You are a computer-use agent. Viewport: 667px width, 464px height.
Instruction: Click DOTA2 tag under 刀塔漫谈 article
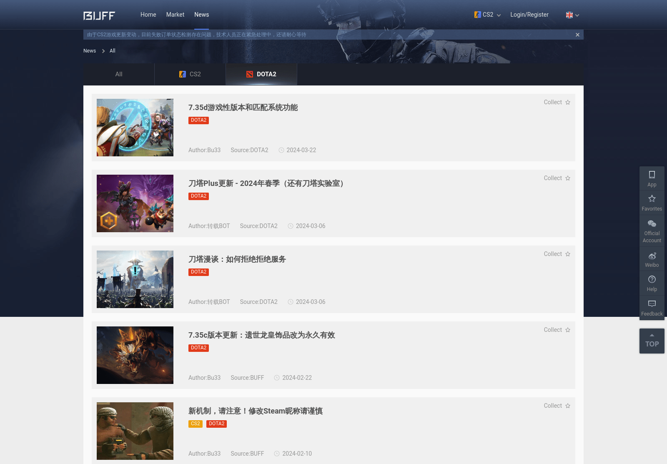198,272
